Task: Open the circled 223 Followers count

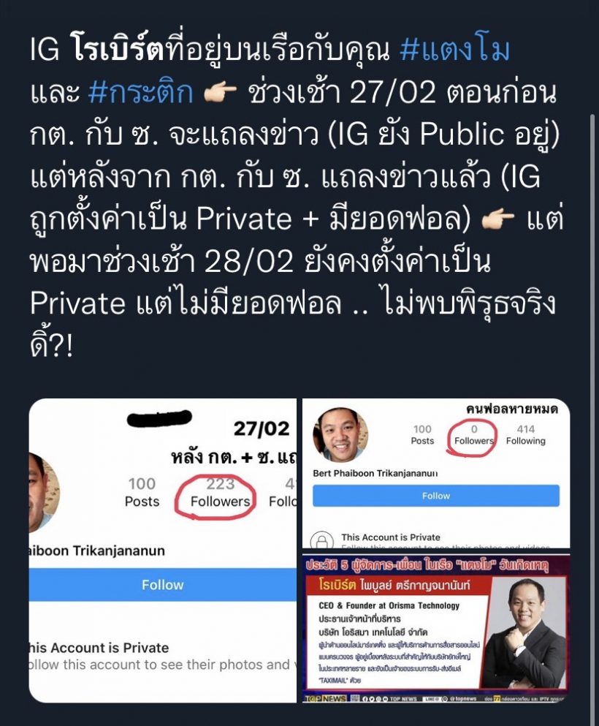Action: tap(220, 492)
